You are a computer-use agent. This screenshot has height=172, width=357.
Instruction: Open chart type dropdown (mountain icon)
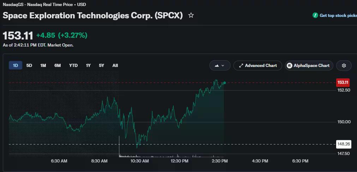(220, 66)
